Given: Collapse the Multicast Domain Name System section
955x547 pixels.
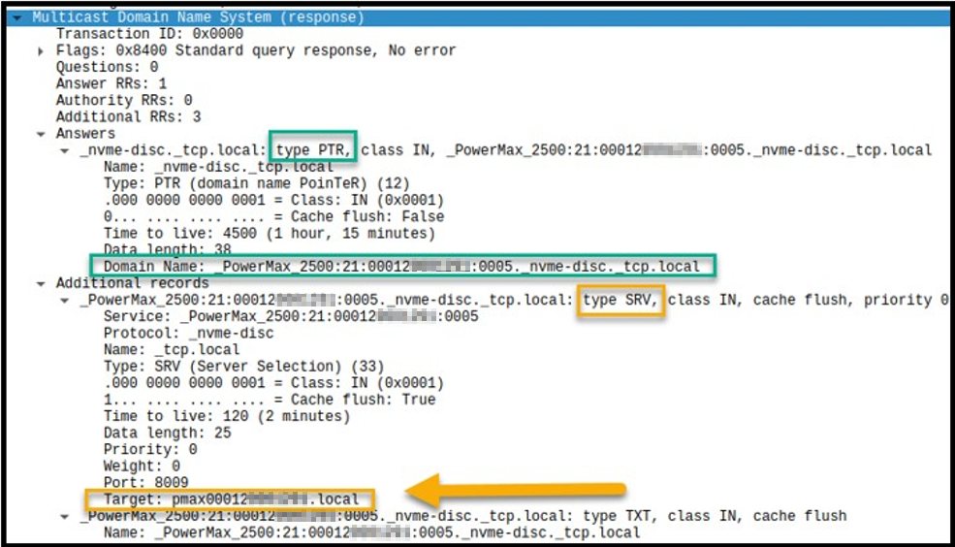Looking at the screenshot, I should point(16,17).
